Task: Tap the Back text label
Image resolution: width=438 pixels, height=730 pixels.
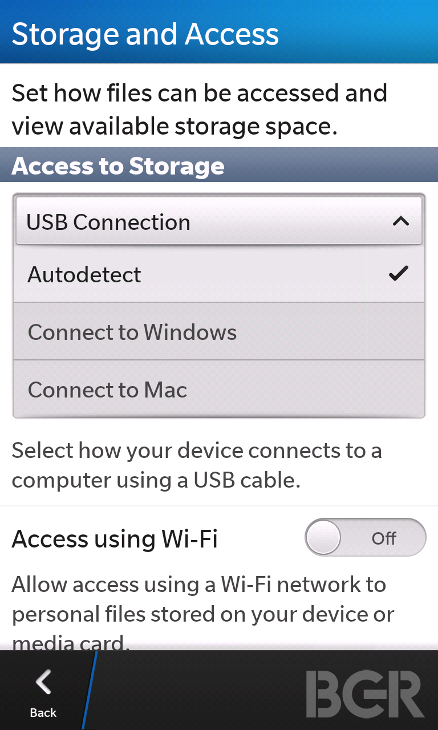Action: pos(43,712)
